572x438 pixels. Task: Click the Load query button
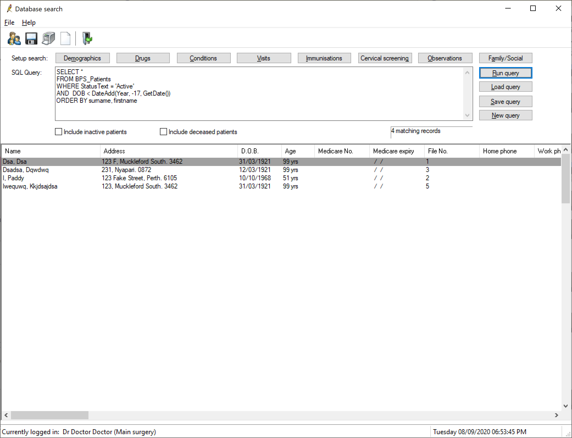coord(506,87)
